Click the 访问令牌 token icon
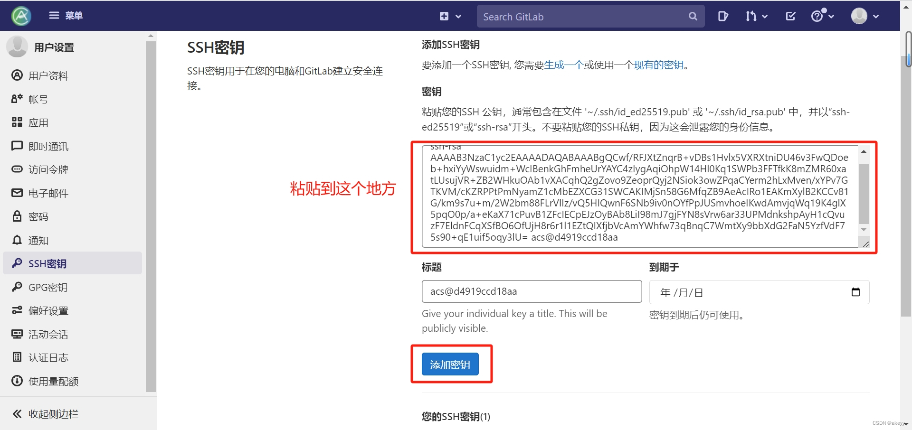Viewport: 912px width, 430px height. 17,169
